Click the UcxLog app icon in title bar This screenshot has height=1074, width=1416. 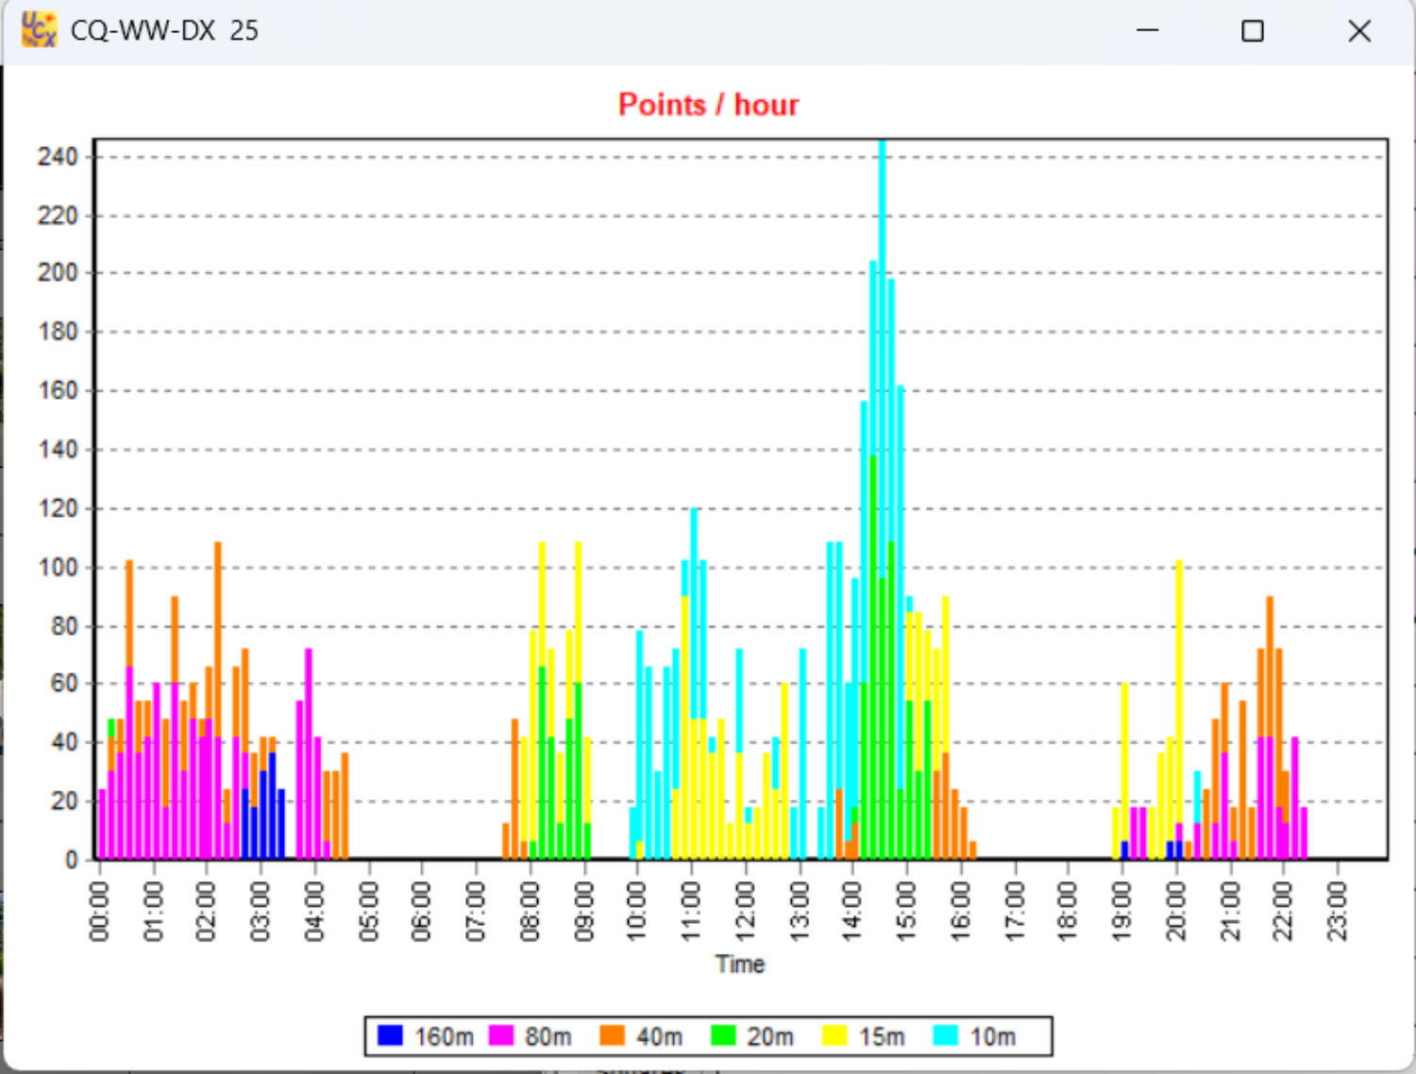pos(39,30)
